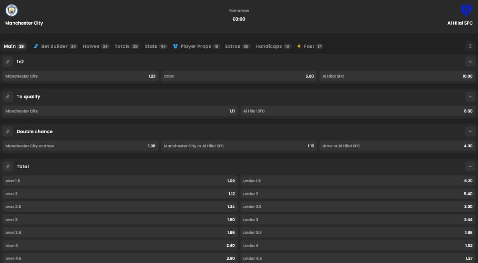The width and height of the screenshot is (478, 263).
Task: Select the draw outcome at 5.80
Action: click(x=239, y=76)
